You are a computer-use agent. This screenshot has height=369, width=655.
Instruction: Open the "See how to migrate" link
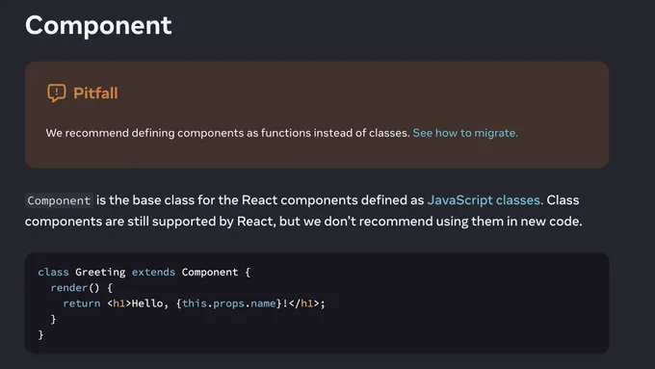click(x=465, y=133)
